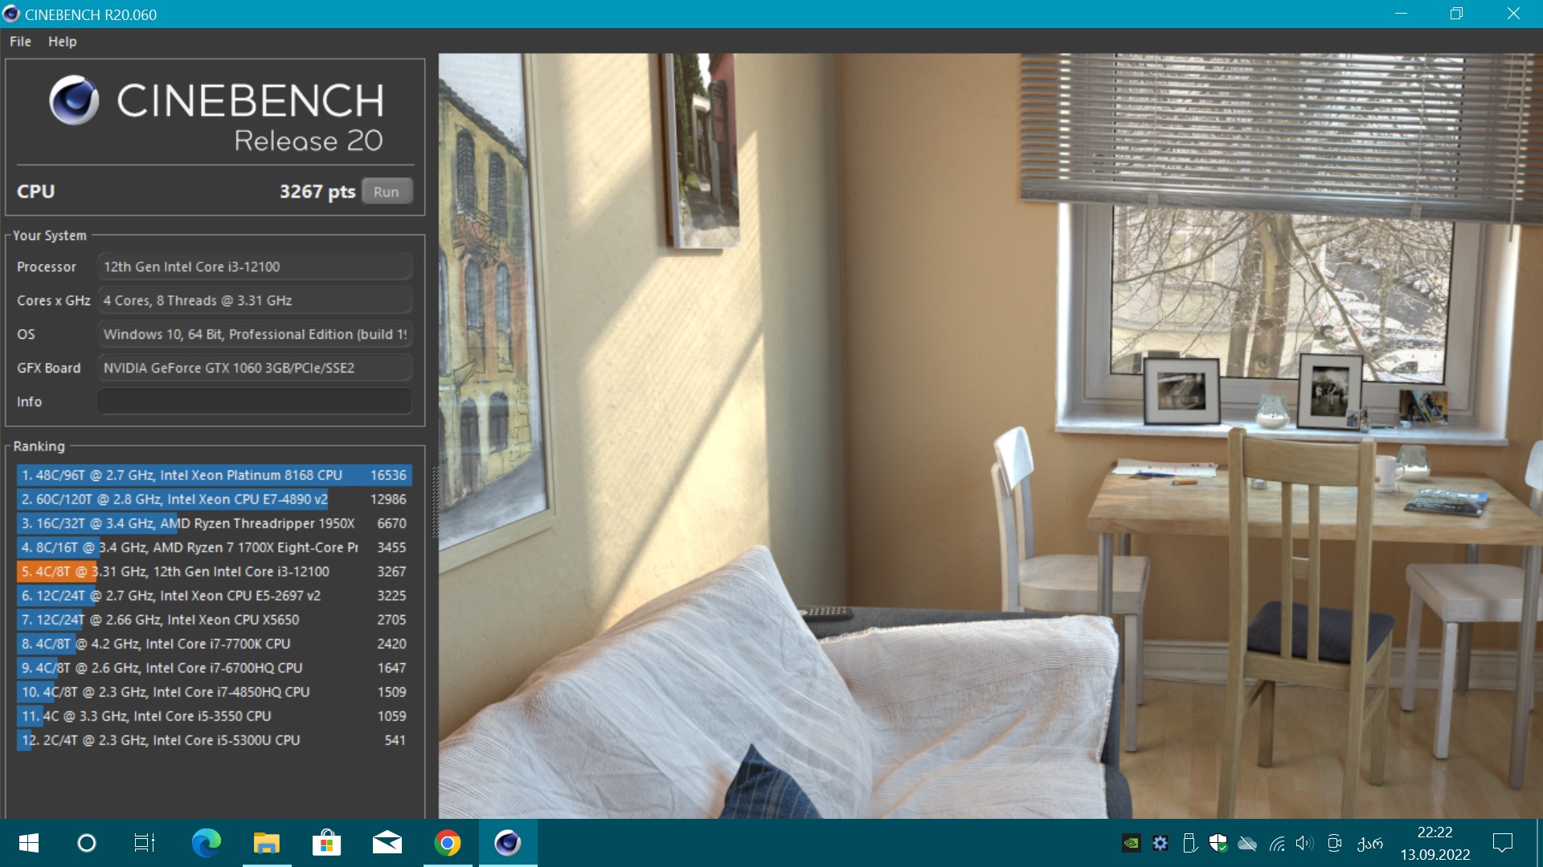The width and height of the screenshot is (1543, 867).
Task: Open the notification center icon
Action: pyautogui.click(x=1502, y=843)
